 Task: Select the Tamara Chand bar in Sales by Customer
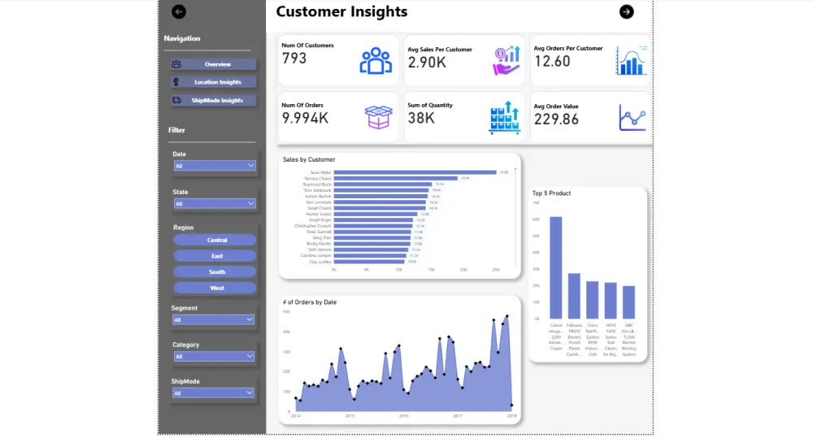396,178
